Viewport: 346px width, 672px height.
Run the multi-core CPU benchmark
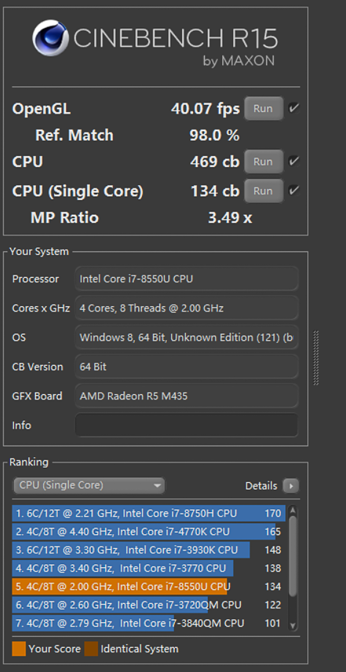point(264,162)
